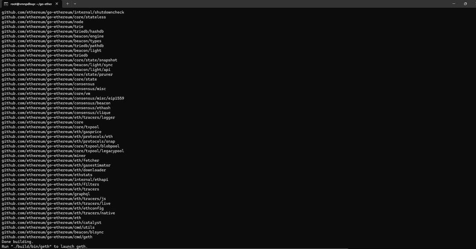Click the core/txpool/blobpool output line
Screen dimensions: 476x249
coord(60,146)
